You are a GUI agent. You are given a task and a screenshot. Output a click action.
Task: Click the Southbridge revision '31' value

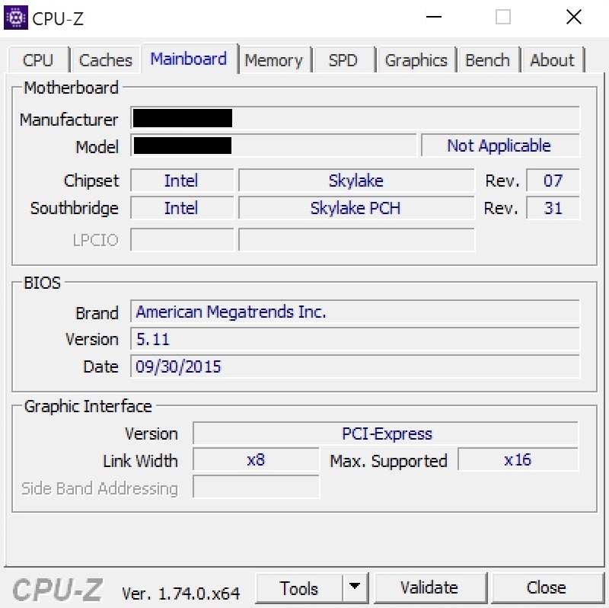(553, 208)
